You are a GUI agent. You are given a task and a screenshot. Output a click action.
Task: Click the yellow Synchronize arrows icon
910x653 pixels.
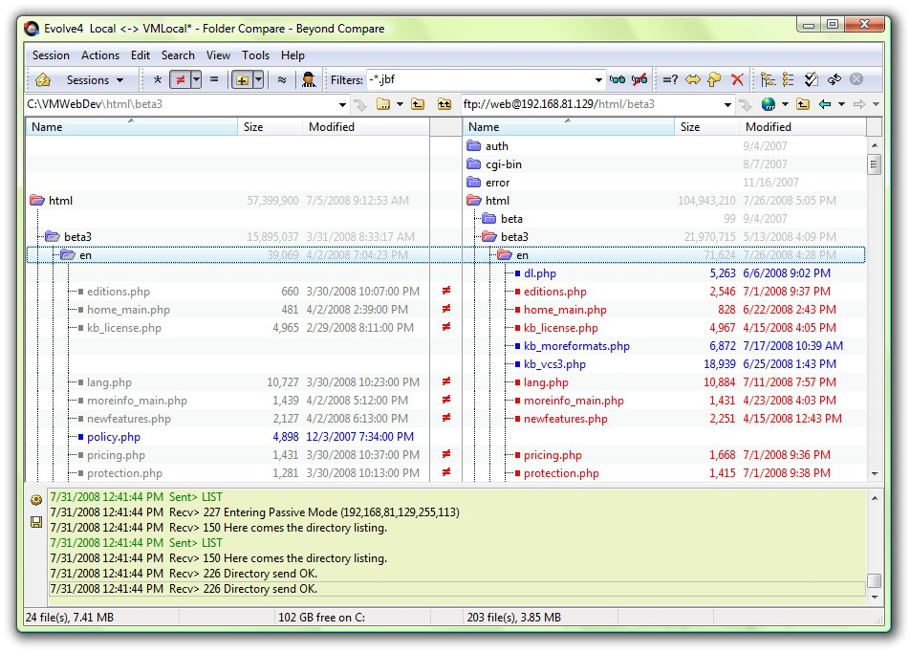692,80
